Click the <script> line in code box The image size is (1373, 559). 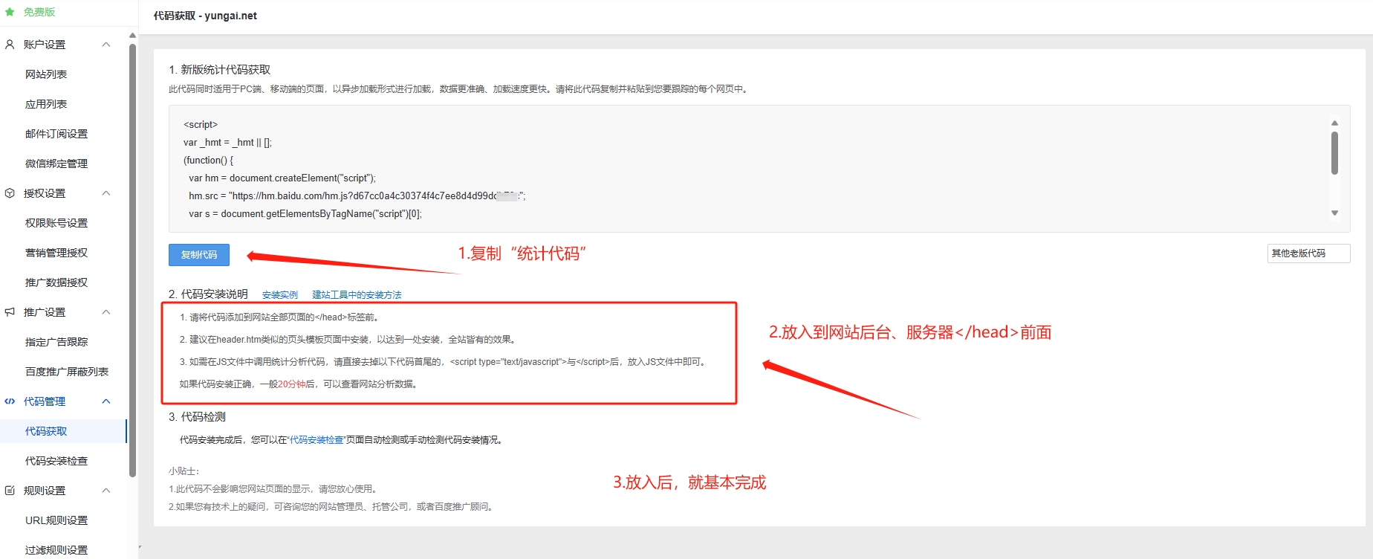point(201,125)
